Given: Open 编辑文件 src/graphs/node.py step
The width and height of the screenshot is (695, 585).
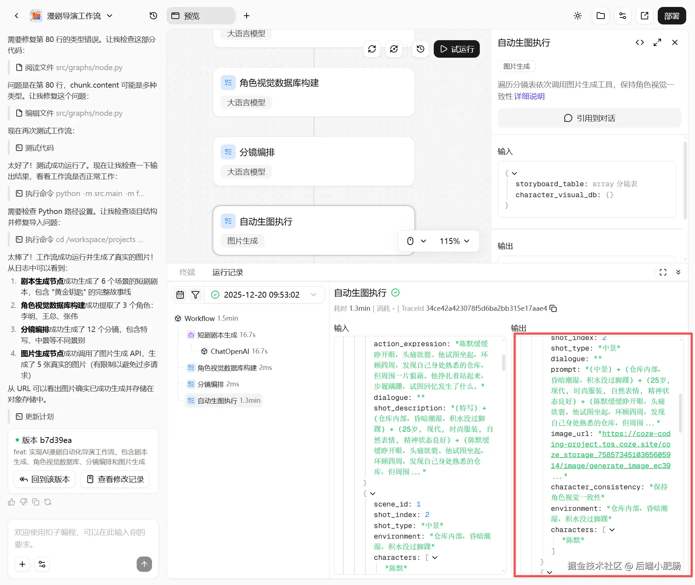Looking at the screenshot, I should [69, 113].
